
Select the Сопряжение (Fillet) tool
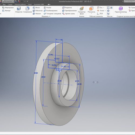click(x=28, y=9)
